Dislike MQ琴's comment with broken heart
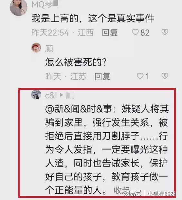182x200 pixels. pos(165,32)
